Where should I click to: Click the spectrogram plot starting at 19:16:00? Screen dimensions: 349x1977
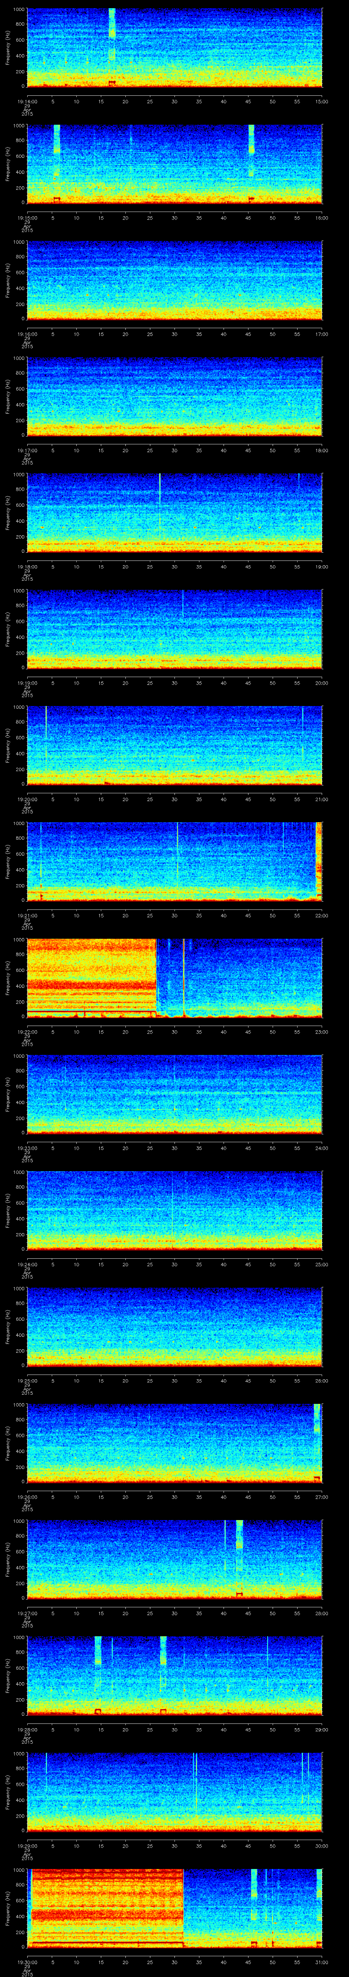pos(174,280)
